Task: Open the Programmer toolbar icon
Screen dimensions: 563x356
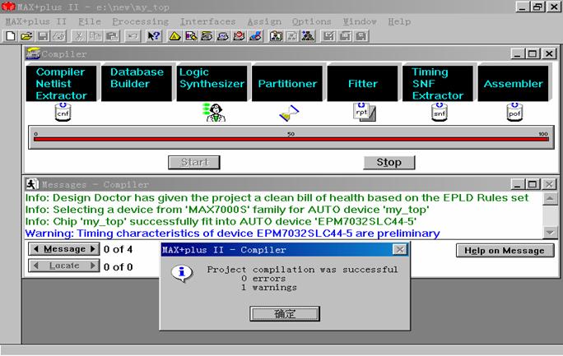Action: [255, 36]
